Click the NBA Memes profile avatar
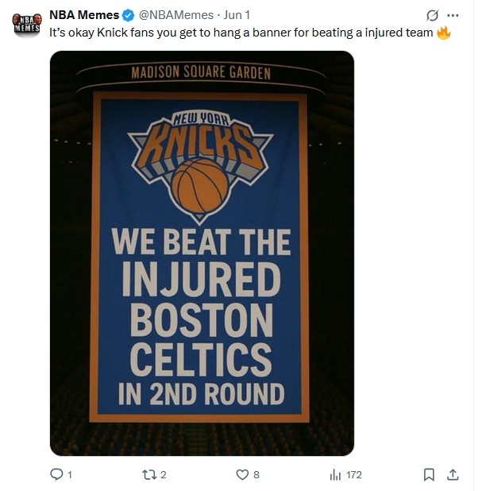 coord(27,25)
